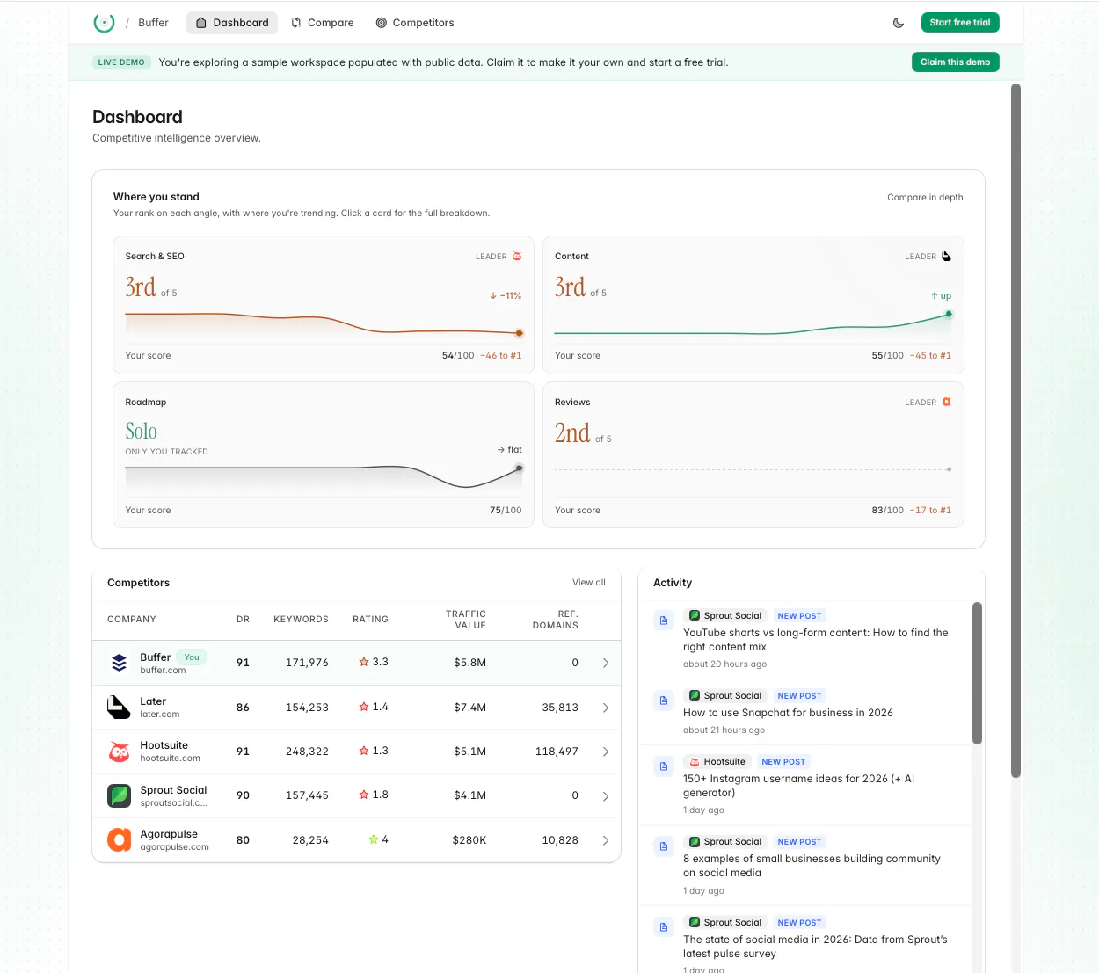Click document icon beside state of social post
1099x973 pixels.
click(664, 927)
